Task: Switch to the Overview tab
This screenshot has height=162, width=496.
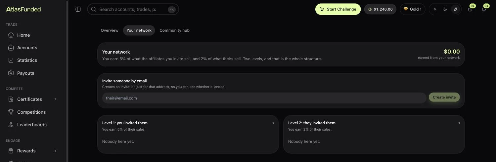Action: pyautogui.click(x=110, y=30)
